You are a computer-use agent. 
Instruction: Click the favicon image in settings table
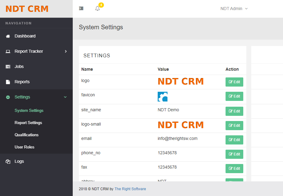[163, 96]
